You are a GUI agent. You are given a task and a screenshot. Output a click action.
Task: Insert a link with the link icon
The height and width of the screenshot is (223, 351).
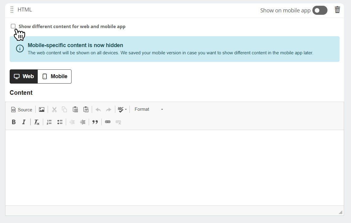click(108, 122)
